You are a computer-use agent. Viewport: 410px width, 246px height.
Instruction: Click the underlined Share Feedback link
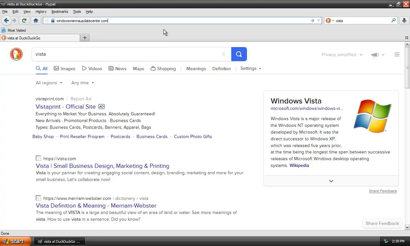(383, 191)
